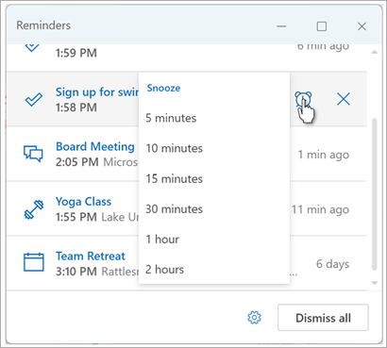Viewport: 387px width, 348px height.
Task: Maximize the Reminders window
Action: click(321, 26)
